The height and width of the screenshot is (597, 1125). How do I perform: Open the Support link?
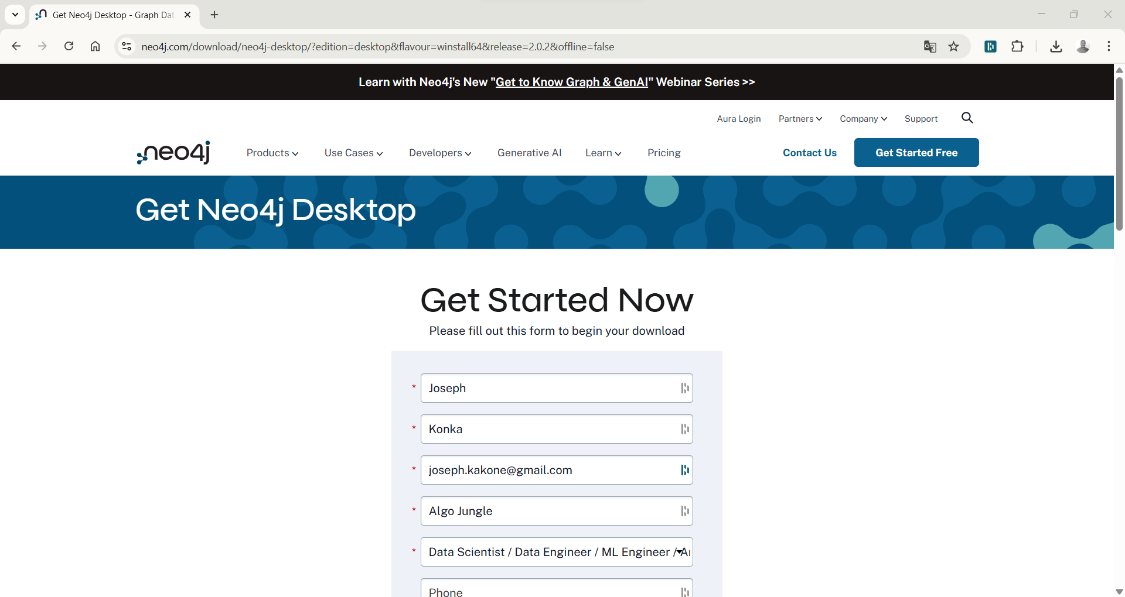[921, 119]
